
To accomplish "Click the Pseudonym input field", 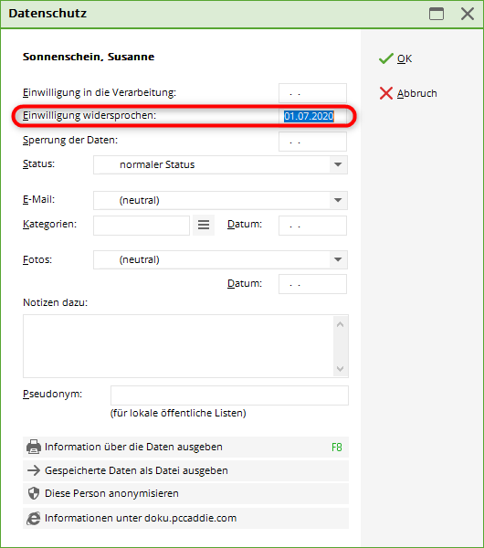I will (x=229, y=395).
